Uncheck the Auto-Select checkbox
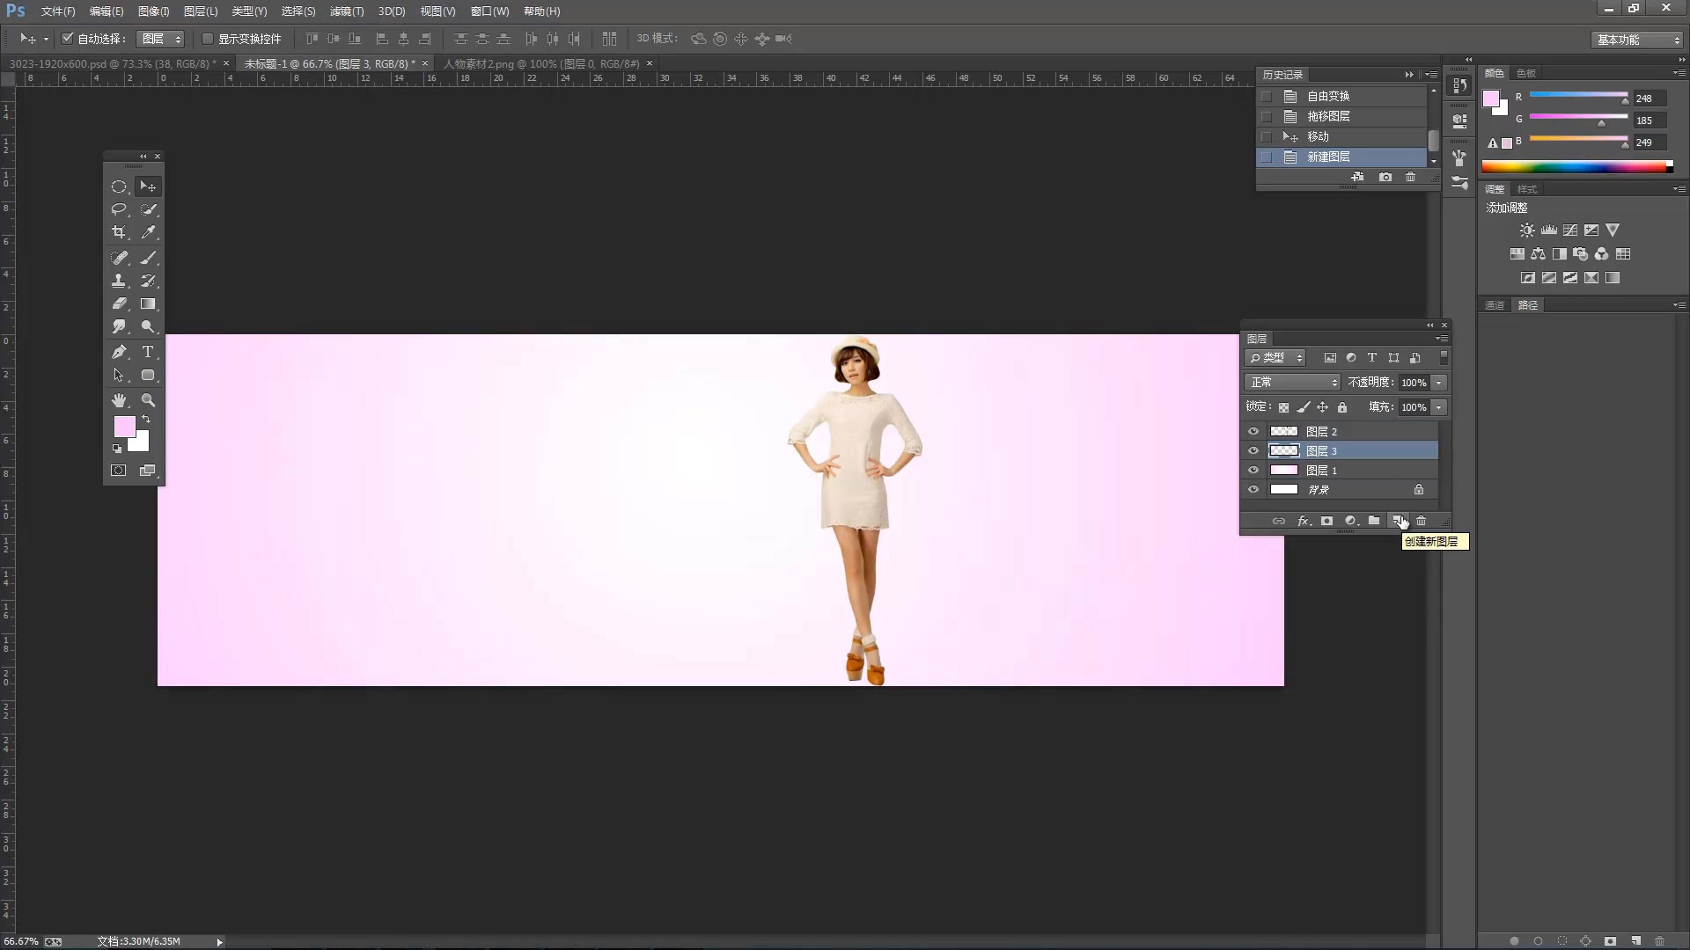Screen dimensions: 1690x950 tap(67, 39)
